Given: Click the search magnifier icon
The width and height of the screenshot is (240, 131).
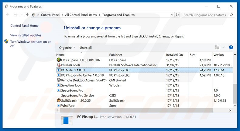Looking at the screenshot, I should [x=231, y=15].
